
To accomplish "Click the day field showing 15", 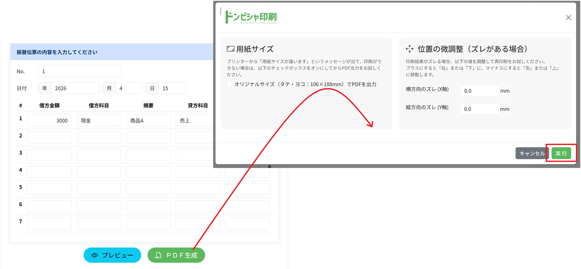I will click(172, 88).
